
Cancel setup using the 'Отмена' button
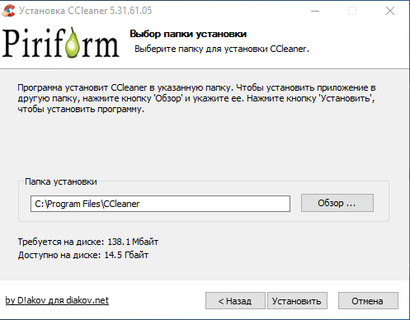click(x=368, y=301)
